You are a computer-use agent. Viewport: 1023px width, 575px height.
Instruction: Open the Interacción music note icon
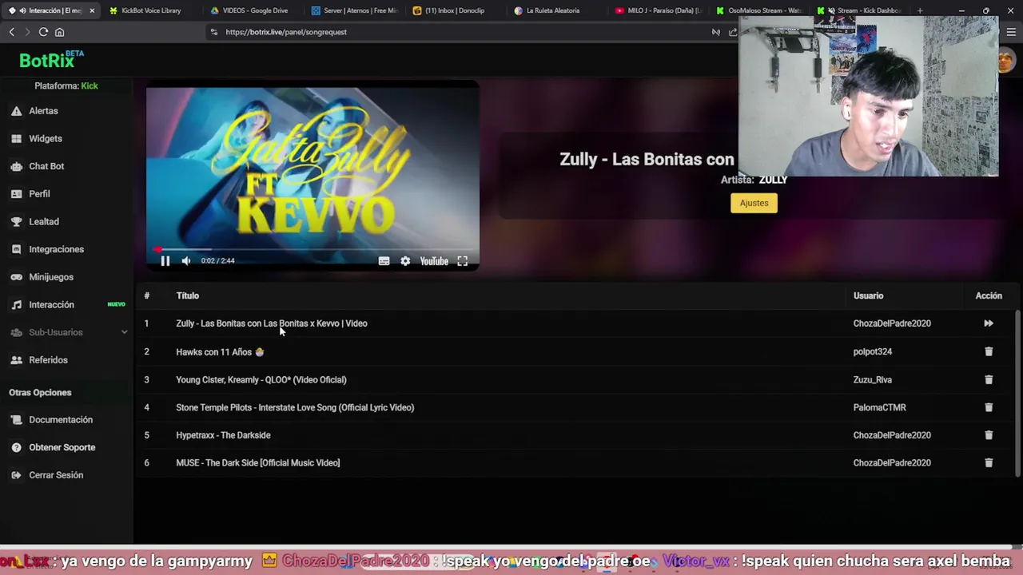tap(16, 304)
